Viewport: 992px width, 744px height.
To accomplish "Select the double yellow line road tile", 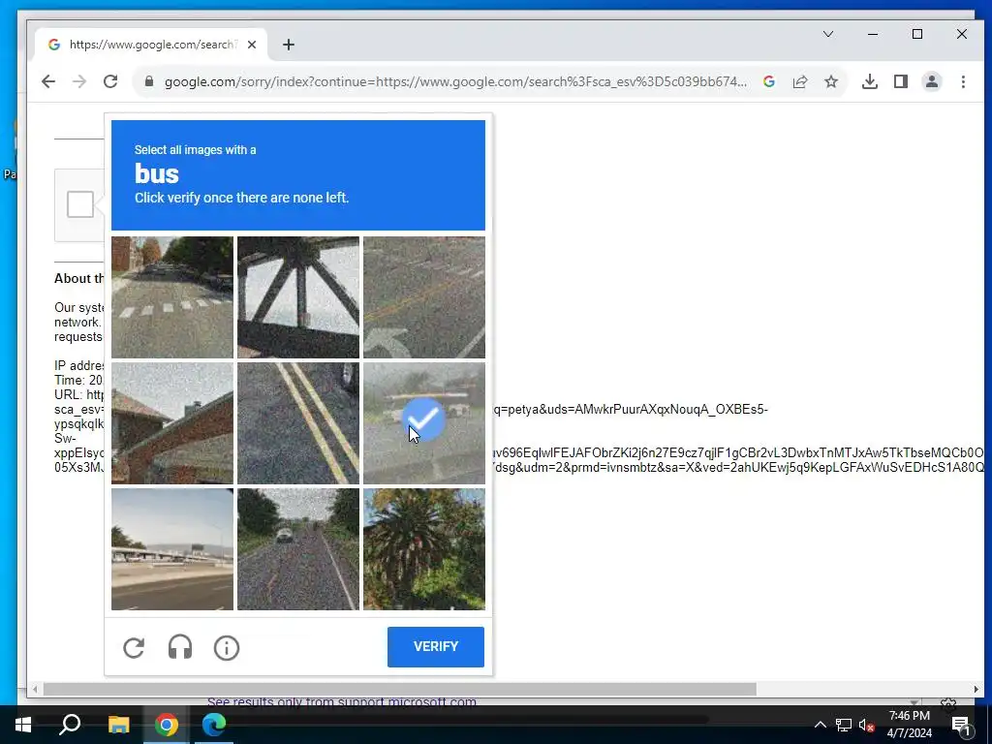I will [x=298, y=423].
